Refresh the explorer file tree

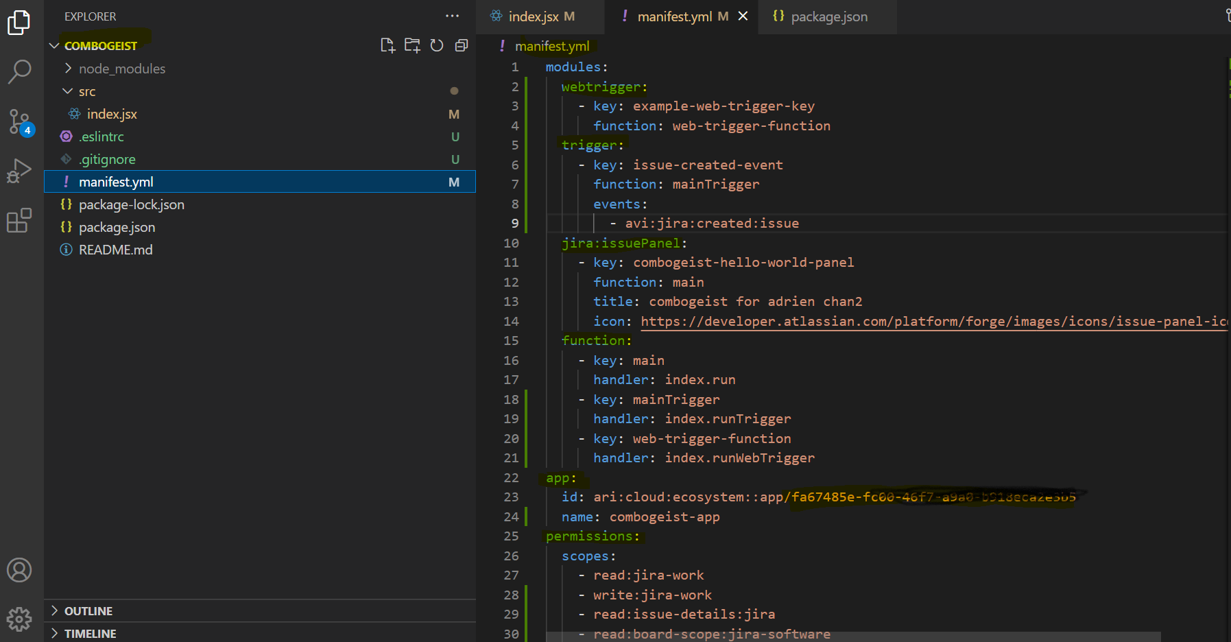tap(437, 45)
